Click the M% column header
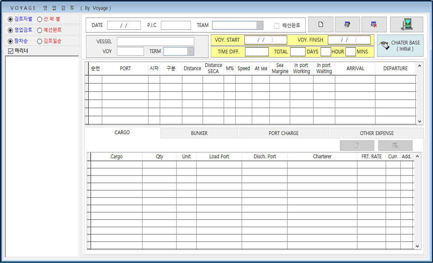Image resolution: width=433 pixels, height=263 pixels. coord(230,68)
